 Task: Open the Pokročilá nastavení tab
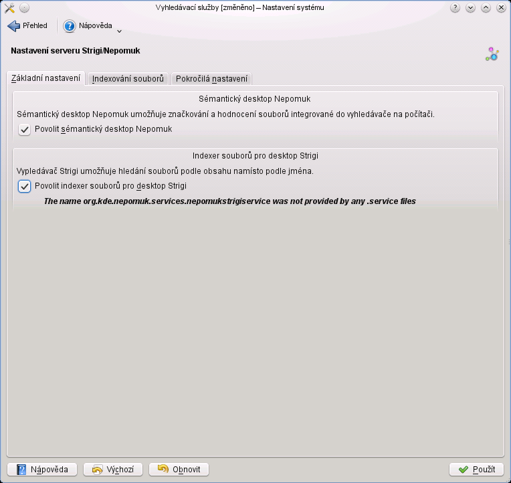coord(211,79)
